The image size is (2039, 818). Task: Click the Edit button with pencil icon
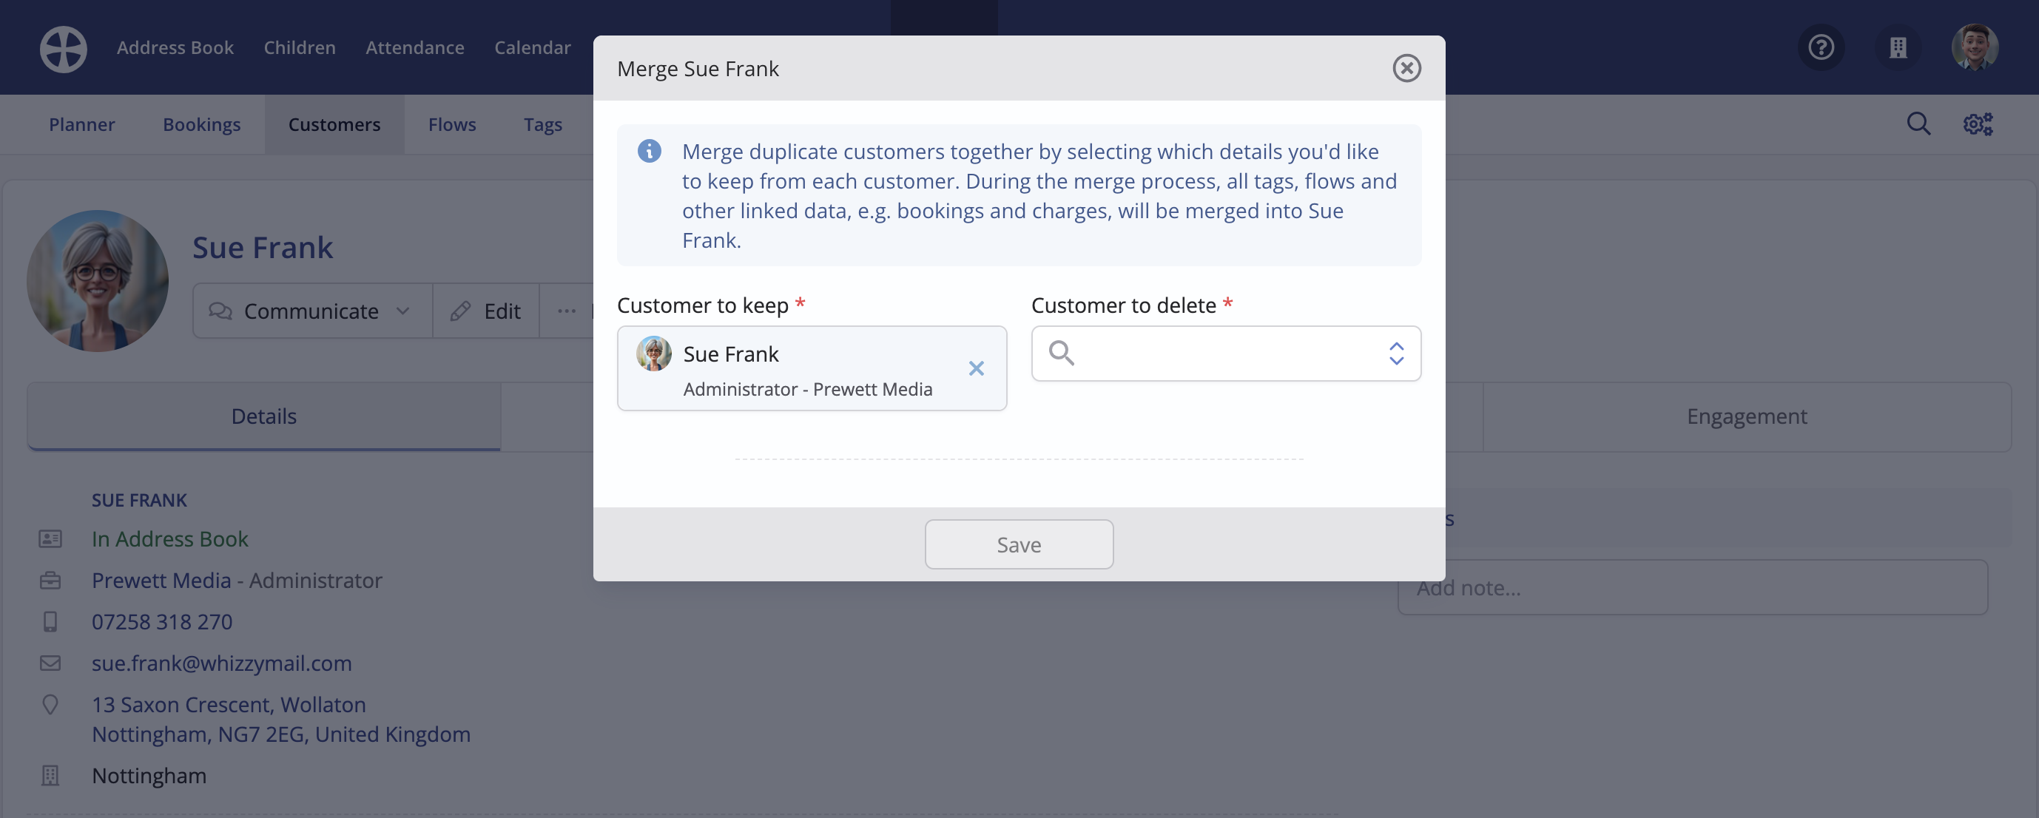tap(485, 311)
